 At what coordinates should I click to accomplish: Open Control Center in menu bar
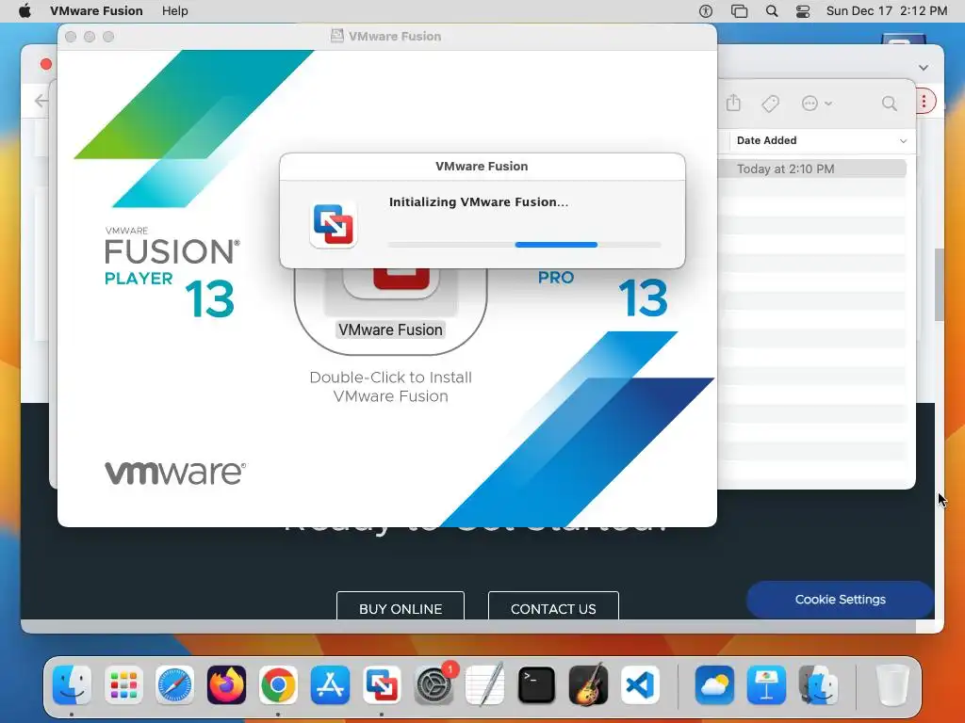pos(803,11)
